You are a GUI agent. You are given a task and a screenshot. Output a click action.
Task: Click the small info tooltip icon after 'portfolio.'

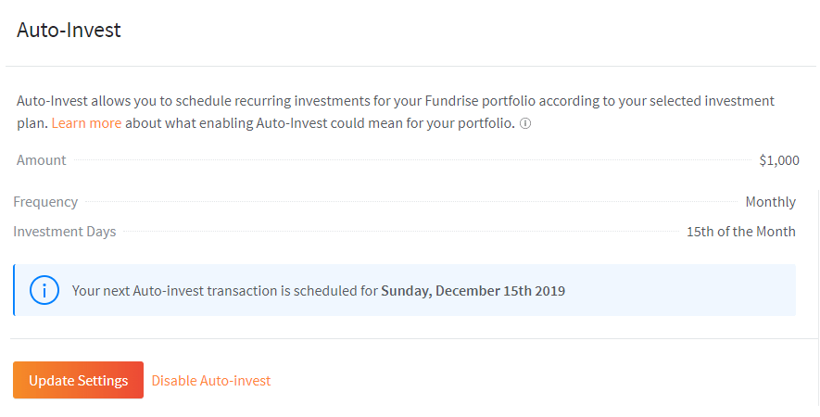point(525,123)
